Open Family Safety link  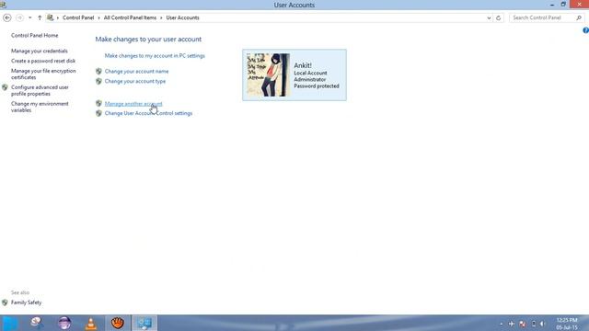[27, 302]
